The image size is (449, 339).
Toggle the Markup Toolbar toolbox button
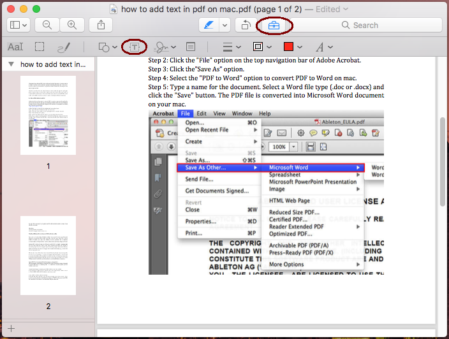pos(274,25)
